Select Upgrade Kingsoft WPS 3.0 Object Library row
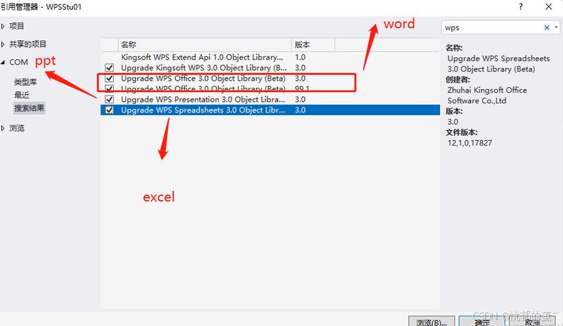The width and height of the screenshot is (563, 326). pyautogui.click(x=270, y=67)
